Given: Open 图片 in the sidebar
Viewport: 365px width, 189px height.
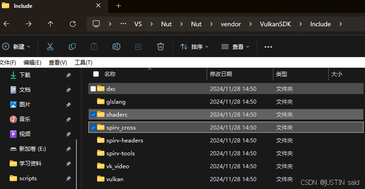Looking at the screenshot, I should pyautogui.click(x=25, y=105).
